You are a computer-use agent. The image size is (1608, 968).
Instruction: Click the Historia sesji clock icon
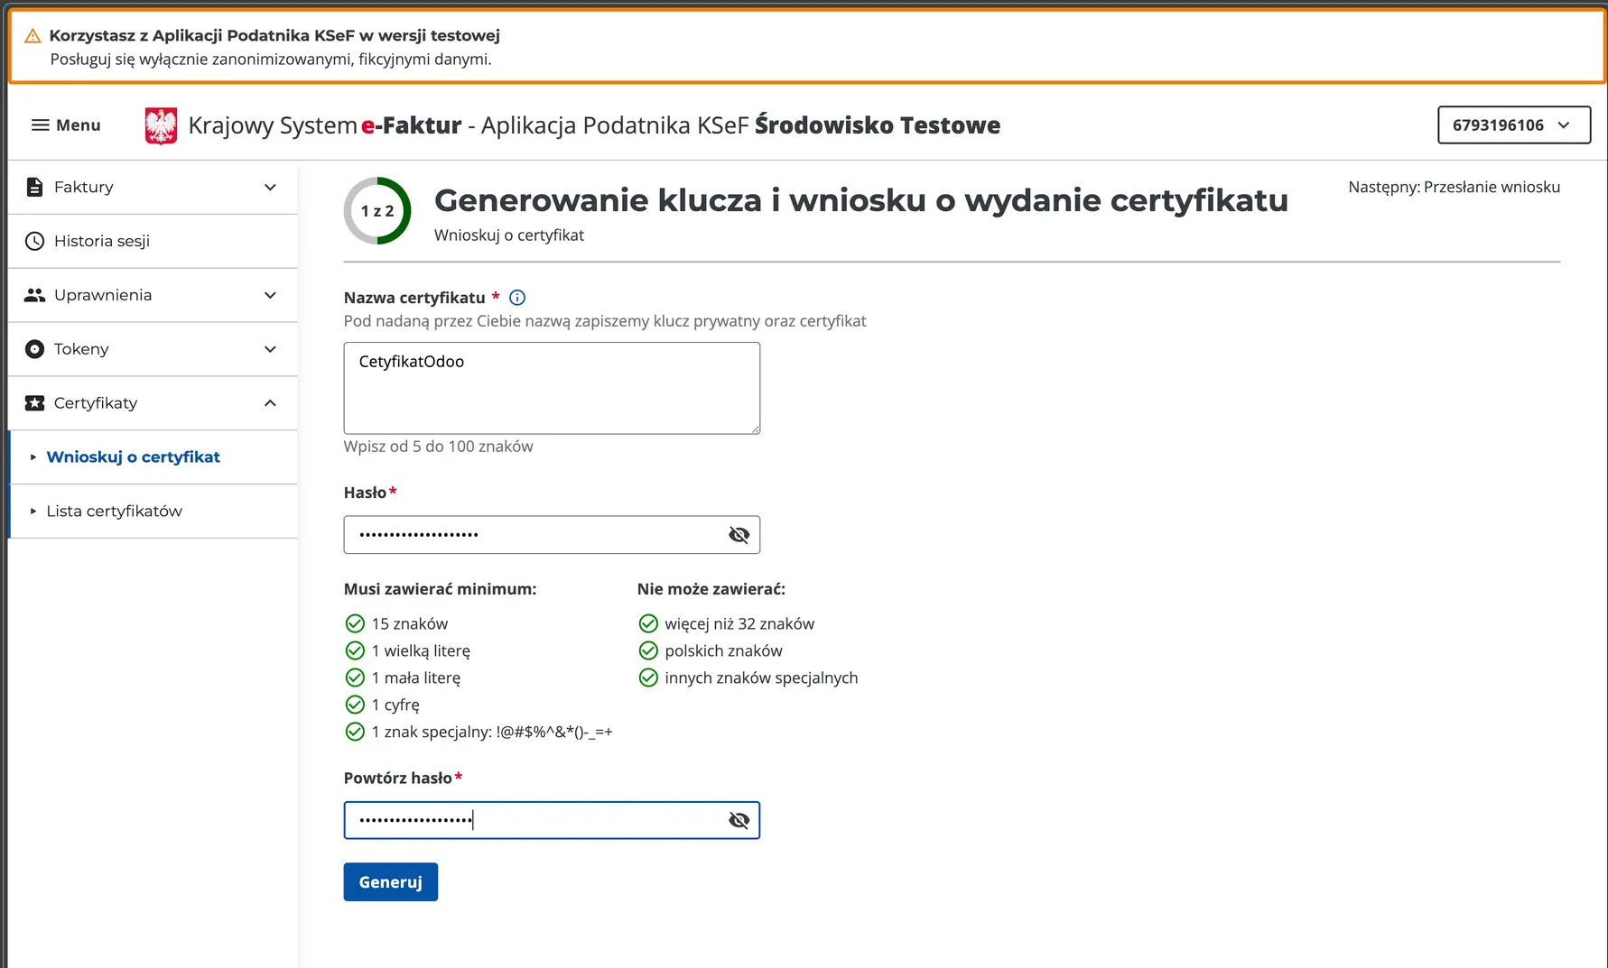[x=34, y=241]
